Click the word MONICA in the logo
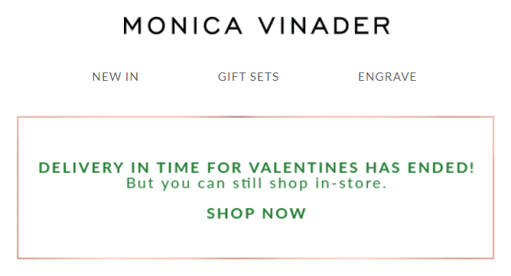 point(183,26)
